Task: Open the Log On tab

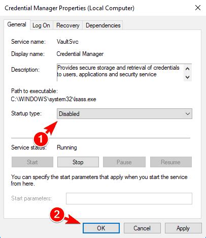Action: 41,25
